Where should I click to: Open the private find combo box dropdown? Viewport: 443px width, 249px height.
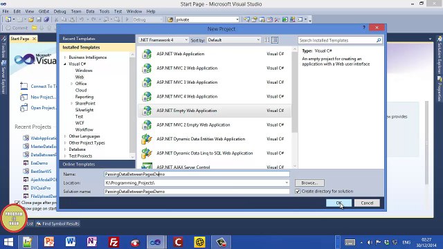[x=237, y=19]
